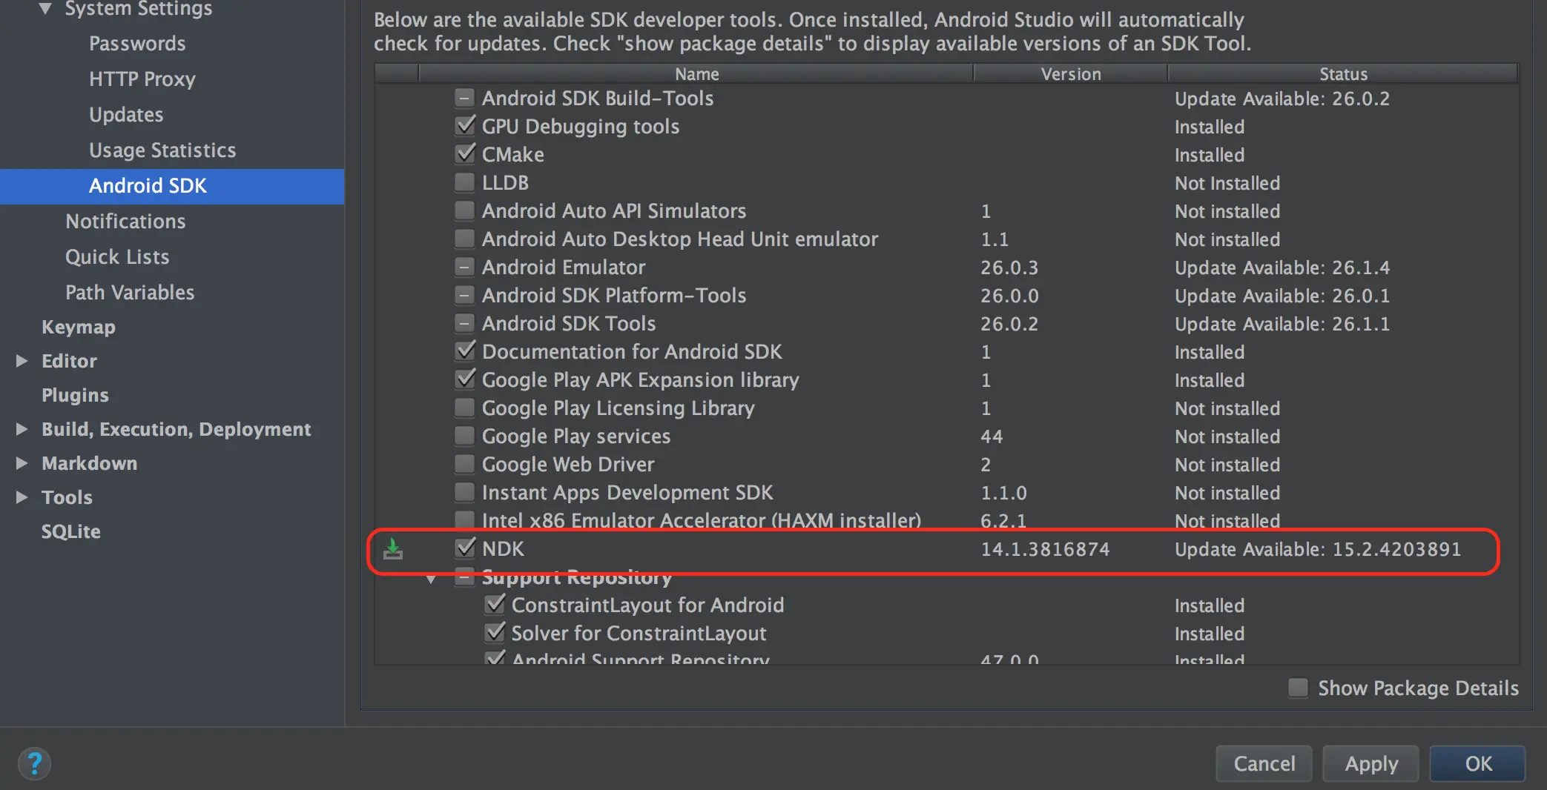Click 'Update Available: 15.2.4203891' status
Image resolution: width=1547 pixels, height=790 pixels.
coord(1318,549)
